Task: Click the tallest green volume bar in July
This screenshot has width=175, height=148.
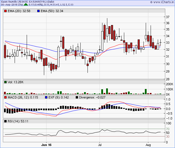Action: click(x=107, y=91)
